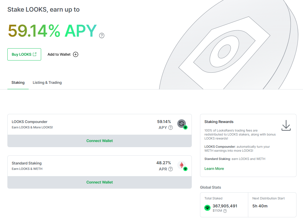The width and height of the screenshot is (303, 223).
Task: Click the green LOOKS eye icon in Total Staked
Action: pos(207,208)
